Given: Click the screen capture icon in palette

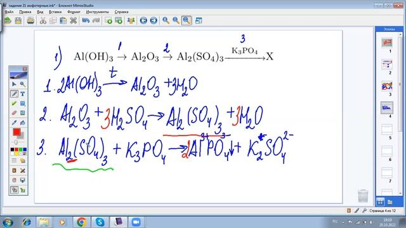Looking at the screenshot, I should (x=23, y=180).
